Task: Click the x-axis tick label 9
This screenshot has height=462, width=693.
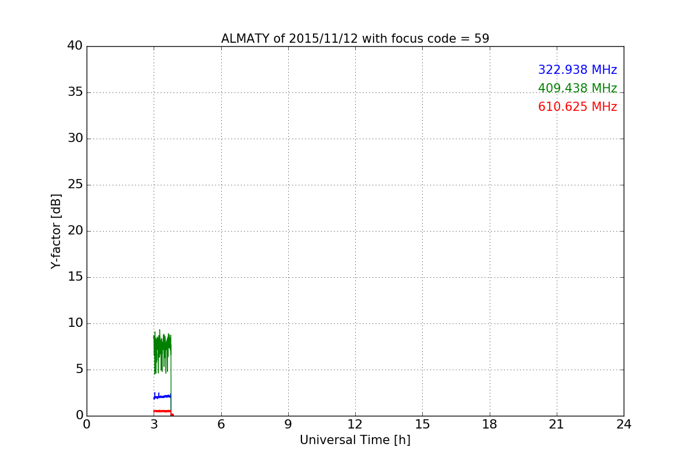Action: click(288, 424)
